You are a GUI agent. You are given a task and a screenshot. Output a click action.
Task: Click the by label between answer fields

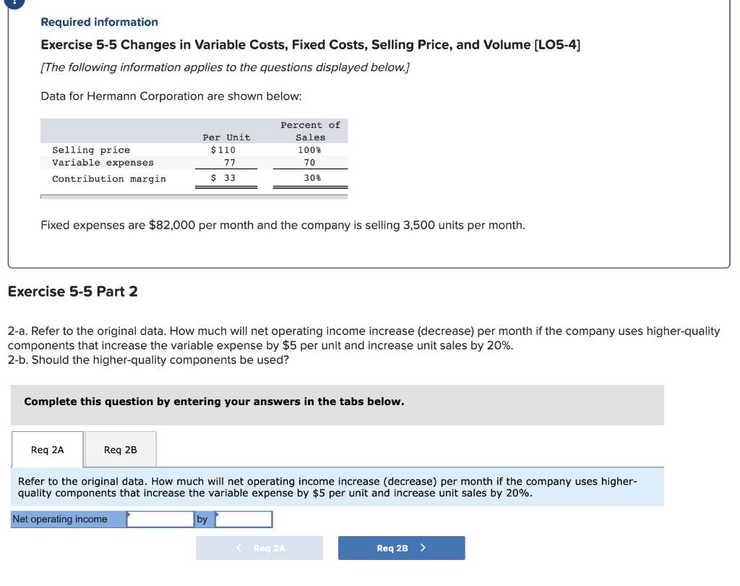202,519
